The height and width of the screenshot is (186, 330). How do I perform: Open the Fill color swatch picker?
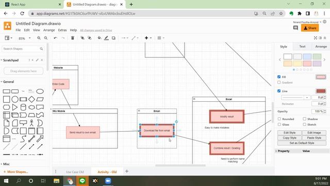coord(321,77)
